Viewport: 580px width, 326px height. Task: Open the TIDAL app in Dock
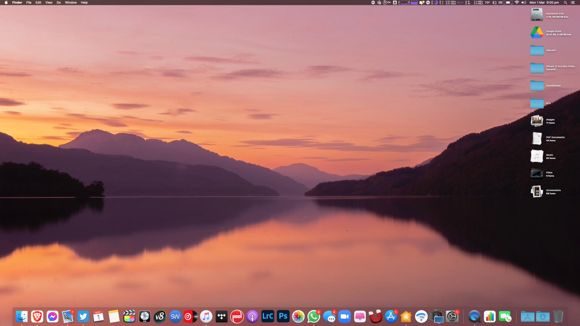click(x=222, y=316)
